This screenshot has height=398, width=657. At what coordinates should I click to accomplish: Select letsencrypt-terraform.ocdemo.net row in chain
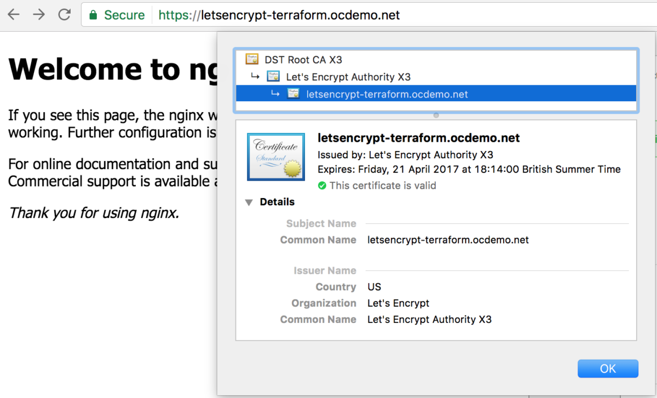click(436, 94)
